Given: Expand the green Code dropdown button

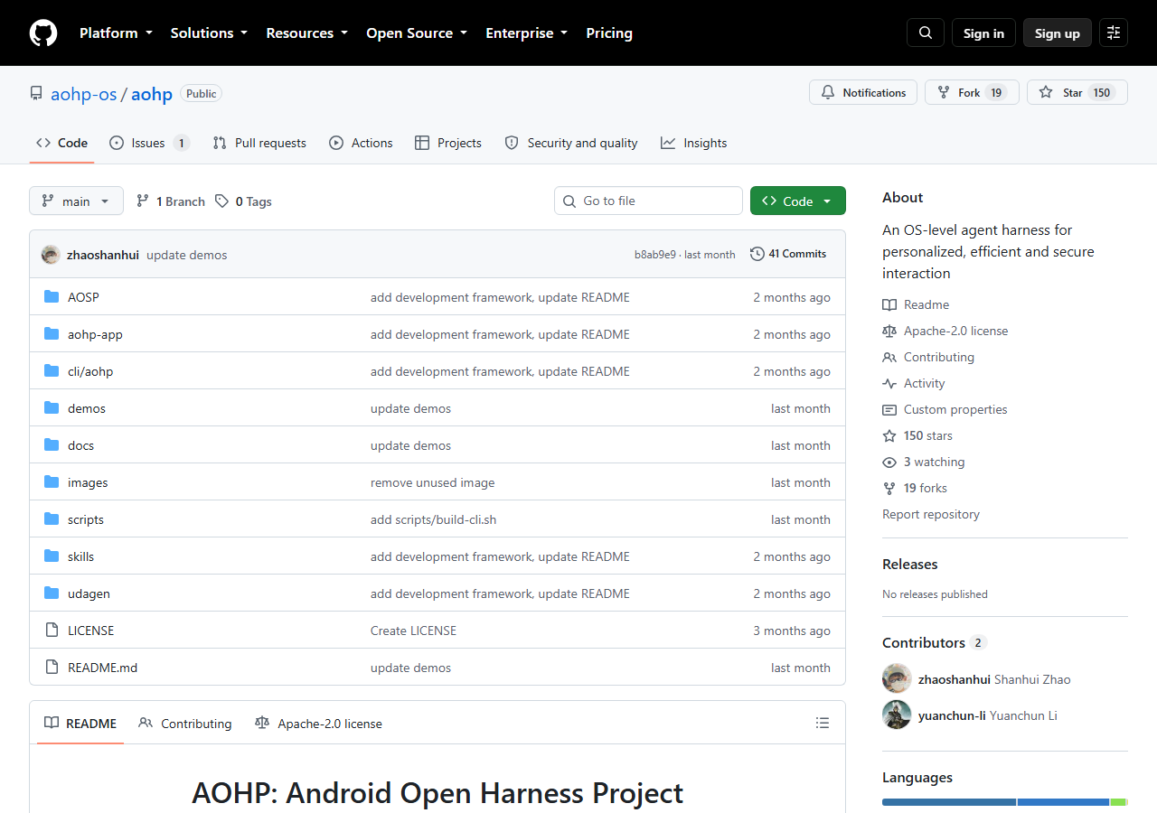Looking at the screenshot, I should 798,201.
